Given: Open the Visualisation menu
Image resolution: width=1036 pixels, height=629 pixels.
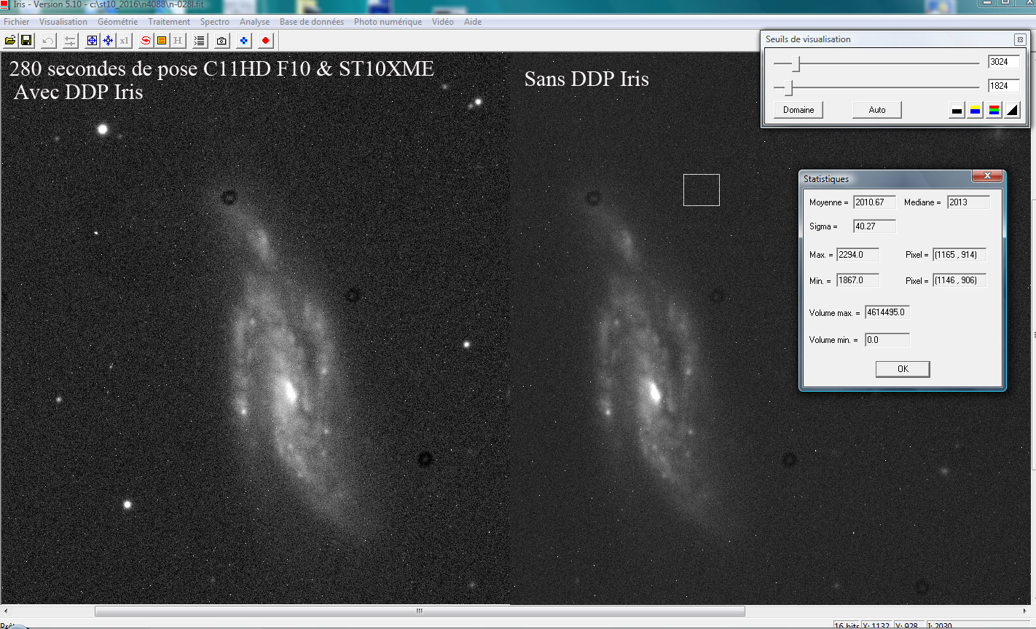Looking at the screenshot, I should coord(63,22).
